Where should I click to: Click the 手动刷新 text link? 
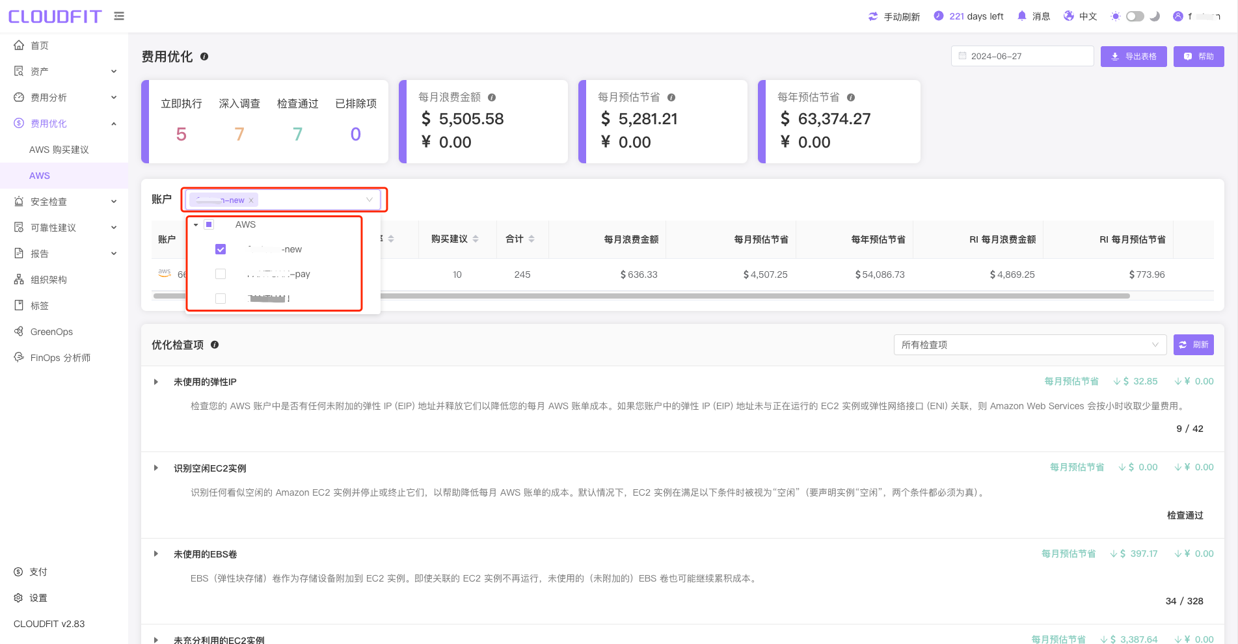click(902, 17)
